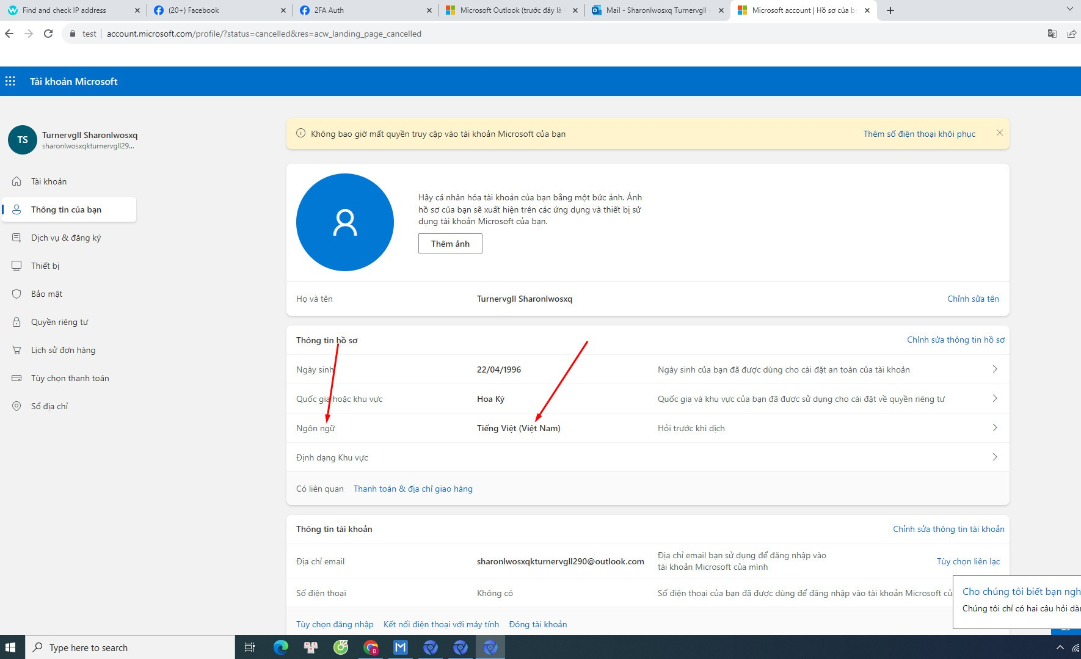Viewport: 1081px width, 659px height.
Task: Expand the Ngày sinh row chevron
Action: point(994,370)
